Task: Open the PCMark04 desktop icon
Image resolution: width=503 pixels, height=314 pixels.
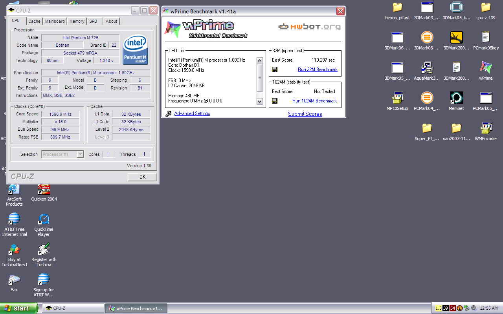Action: [427, 101]
